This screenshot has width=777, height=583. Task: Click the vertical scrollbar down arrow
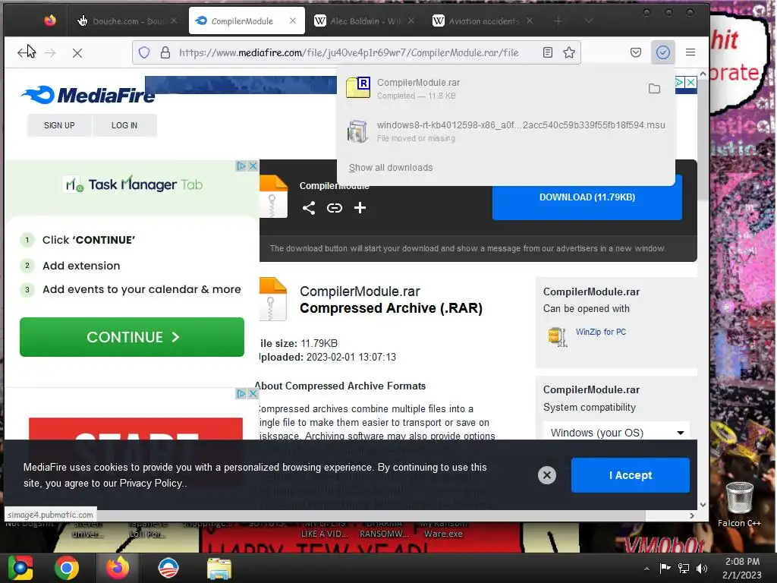703,505
